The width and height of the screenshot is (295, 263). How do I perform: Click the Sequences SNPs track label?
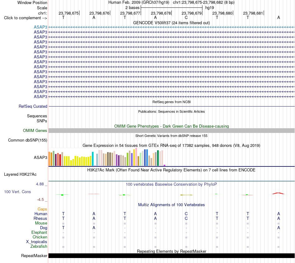pos(37,118)
